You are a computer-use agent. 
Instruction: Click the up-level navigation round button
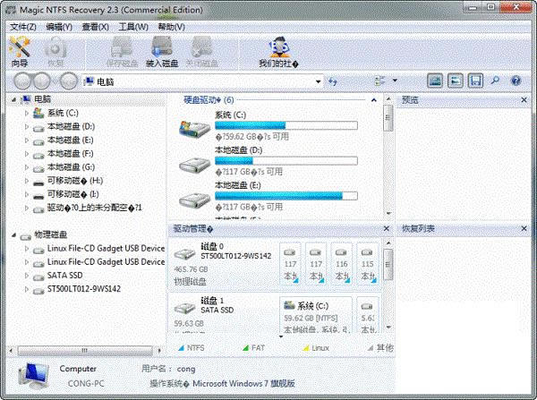coord(69,81)
